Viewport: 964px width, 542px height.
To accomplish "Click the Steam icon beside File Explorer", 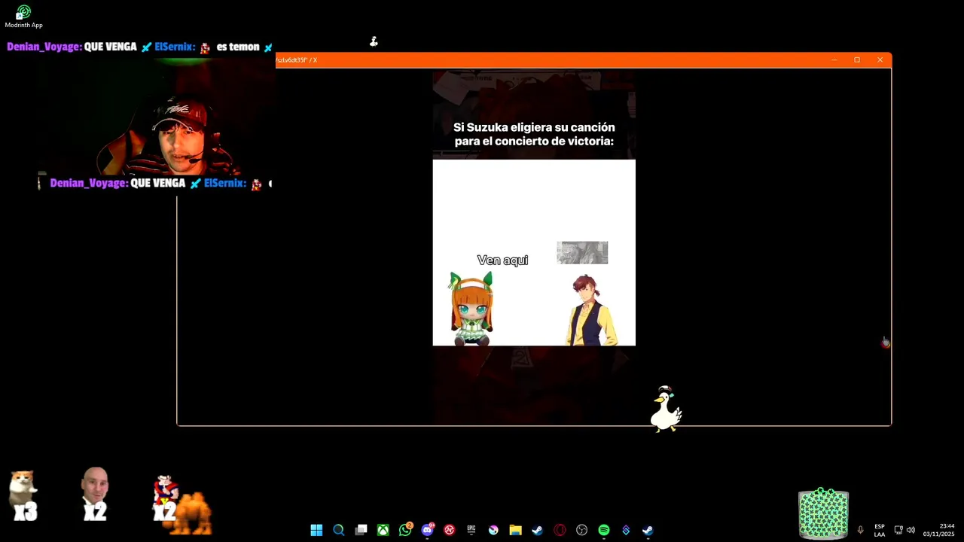I will tap(537, 530).
